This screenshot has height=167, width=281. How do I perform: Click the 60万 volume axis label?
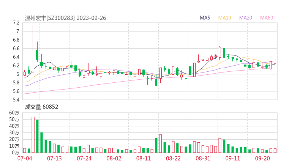[14, 113]
